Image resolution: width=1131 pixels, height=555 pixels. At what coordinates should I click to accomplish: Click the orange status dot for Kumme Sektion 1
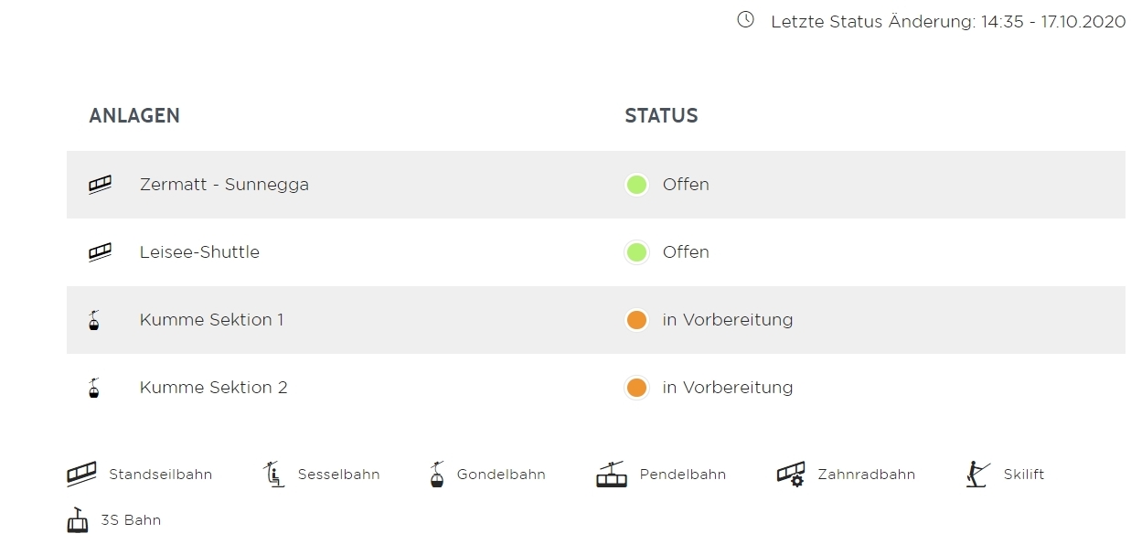636,320
